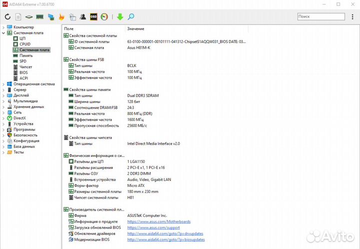360x249 pixels.
Task: Select Память in the tree
Action: click(x=26, y=55)
